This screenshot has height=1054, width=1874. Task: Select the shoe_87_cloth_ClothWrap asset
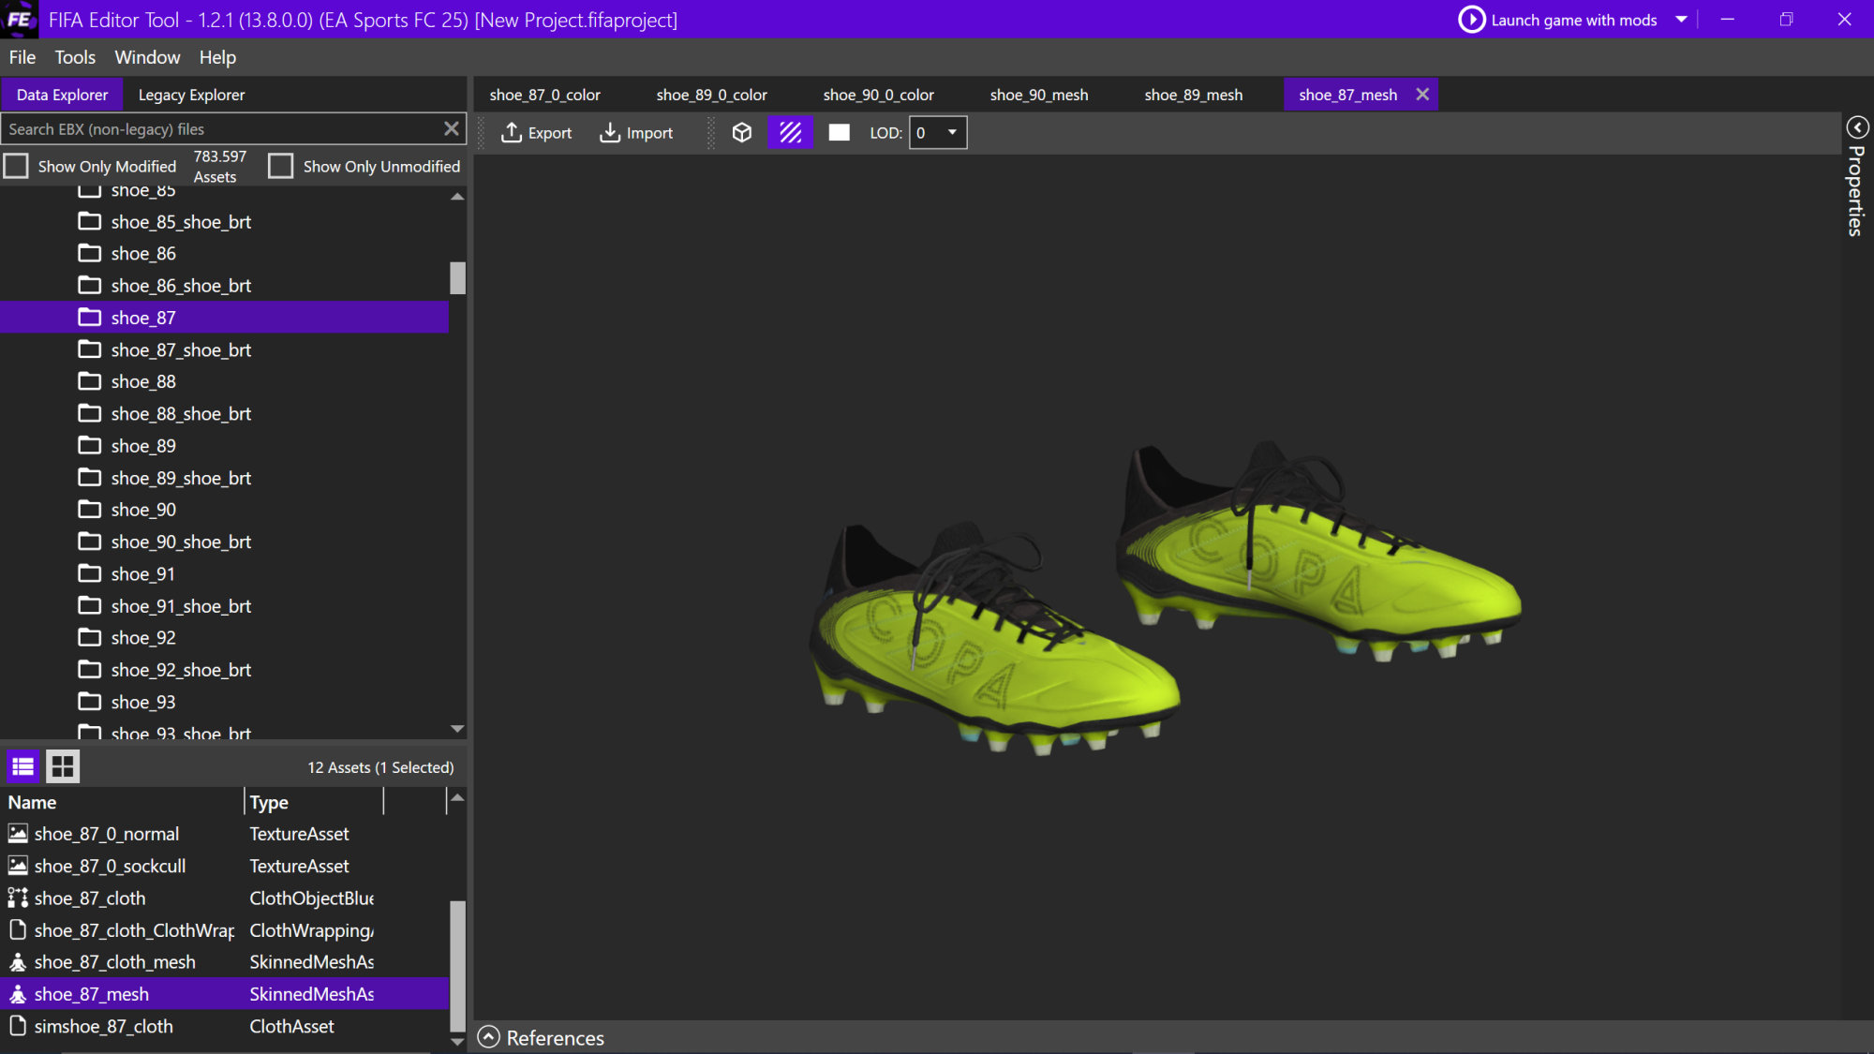[x=225, y=930]
